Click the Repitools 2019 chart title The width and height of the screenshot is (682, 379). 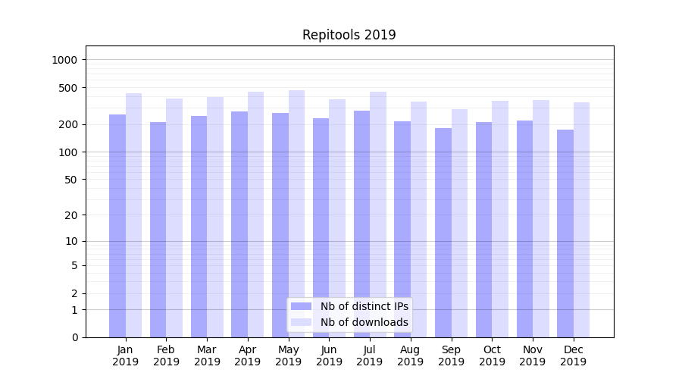tap(349, 35)
